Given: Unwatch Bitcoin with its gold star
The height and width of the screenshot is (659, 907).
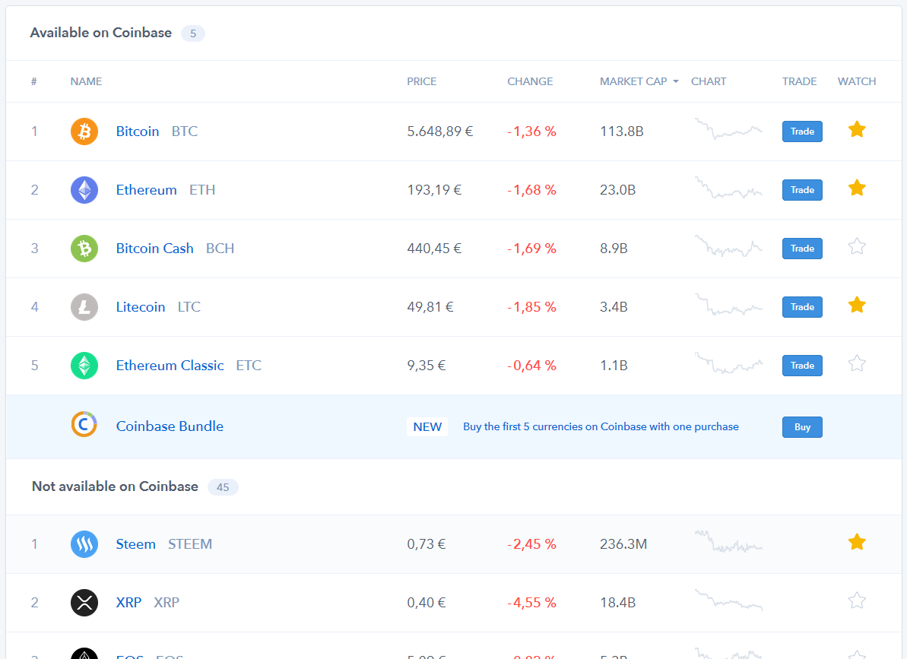Looking at the screenshot, I should [x=857, y=129].
